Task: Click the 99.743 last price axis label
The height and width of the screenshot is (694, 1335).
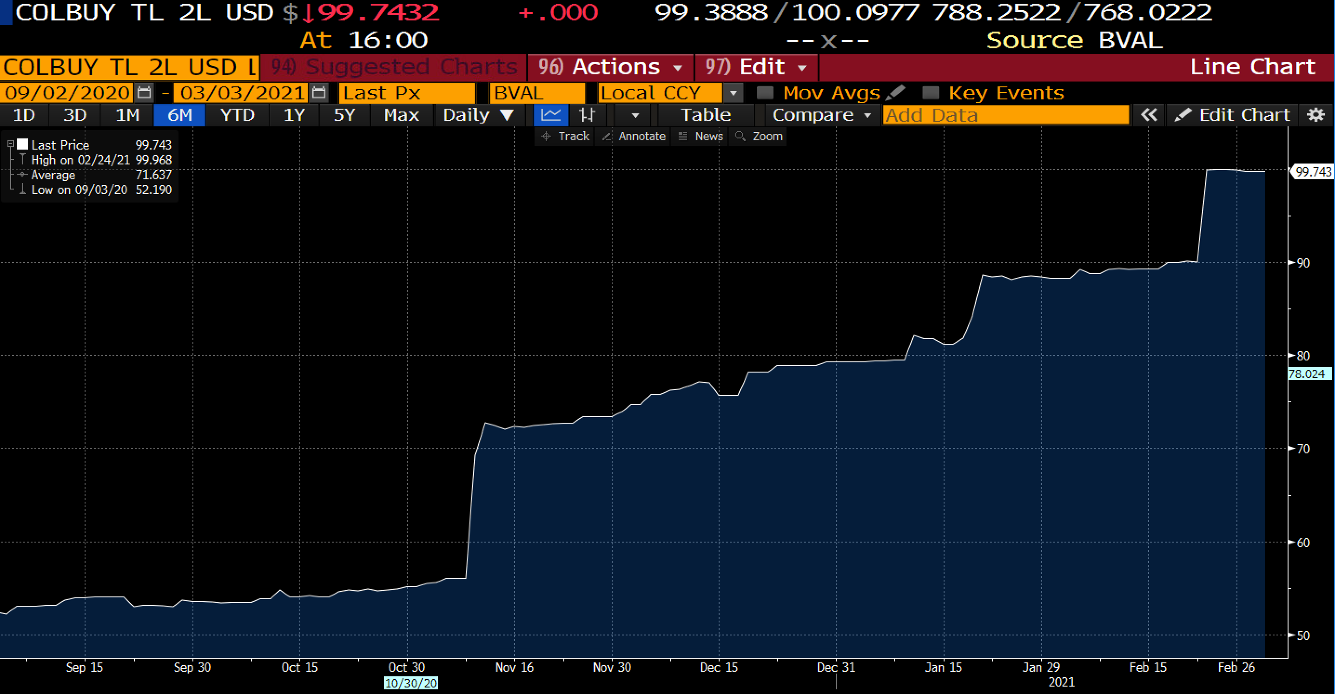Action: pos(1312,171)
